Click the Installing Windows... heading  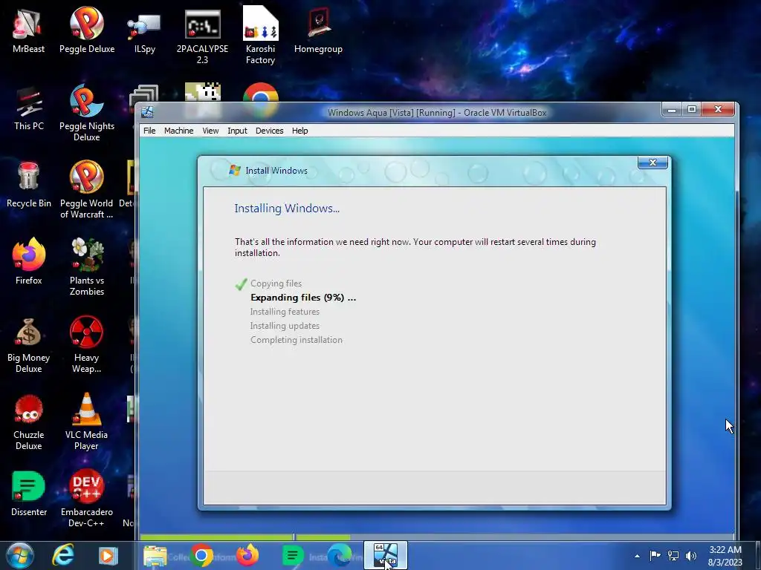click(x=287, y=209)
